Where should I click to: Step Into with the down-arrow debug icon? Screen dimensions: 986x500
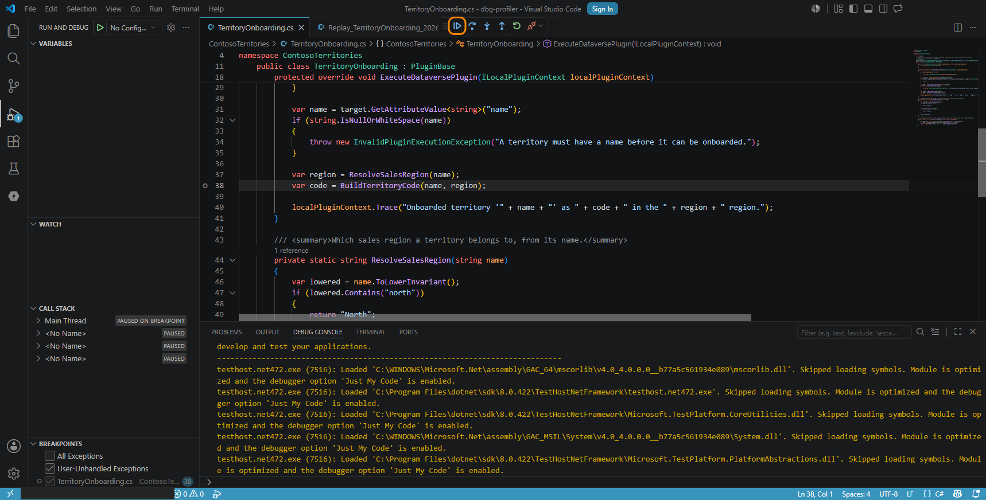487,26
